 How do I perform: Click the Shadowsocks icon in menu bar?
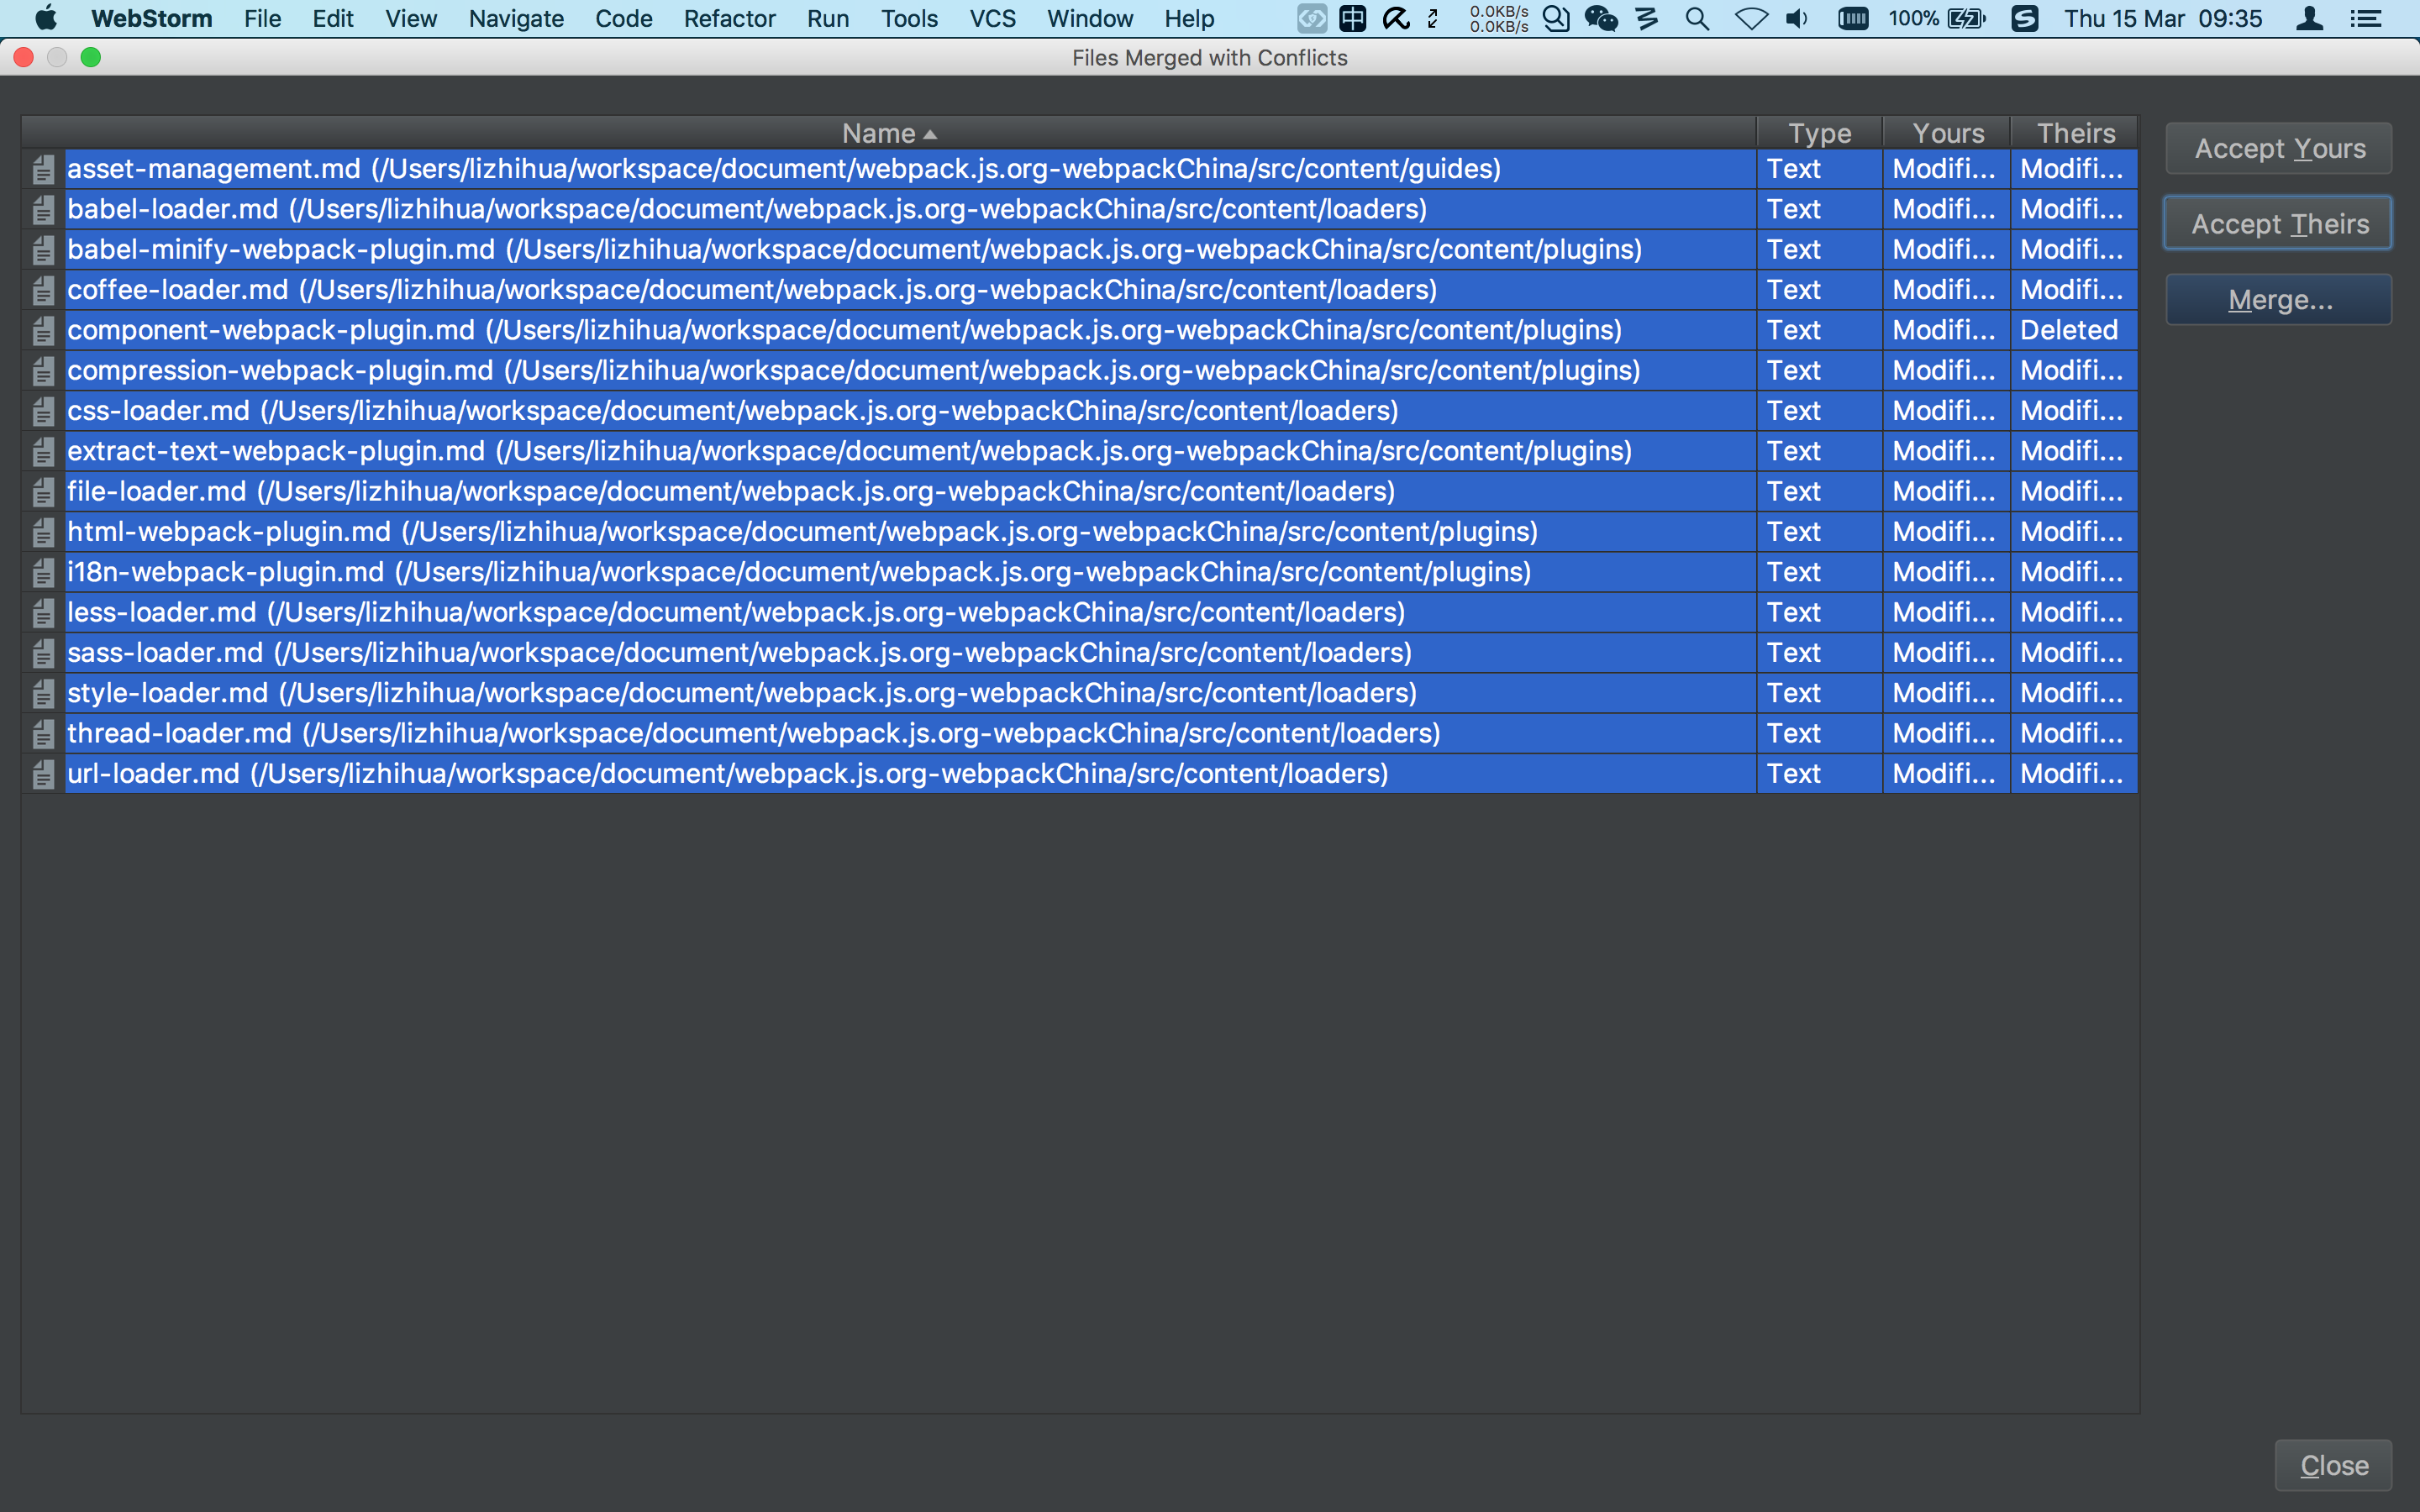pyautogui.click(x=2026, y=18)
